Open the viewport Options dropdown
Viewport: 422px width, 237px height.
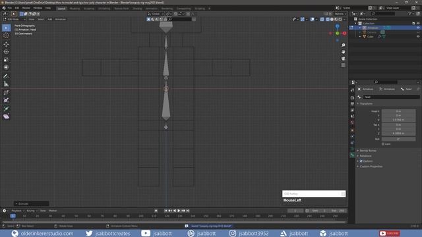[x=340, y=14]
